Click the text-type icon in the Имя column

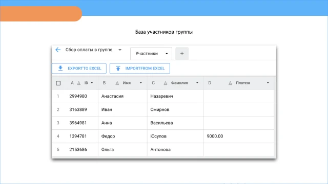pyautogui.click(x=117, y=83)
